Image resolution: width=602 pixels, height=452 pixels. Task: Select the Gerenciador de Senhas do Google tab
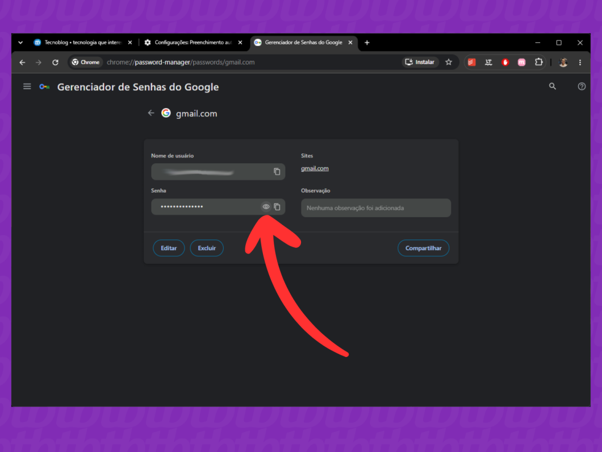(x=304, y=43)
